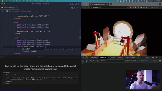Open Apple menu
Screen dimensions: 162x91
pos(2,1)
